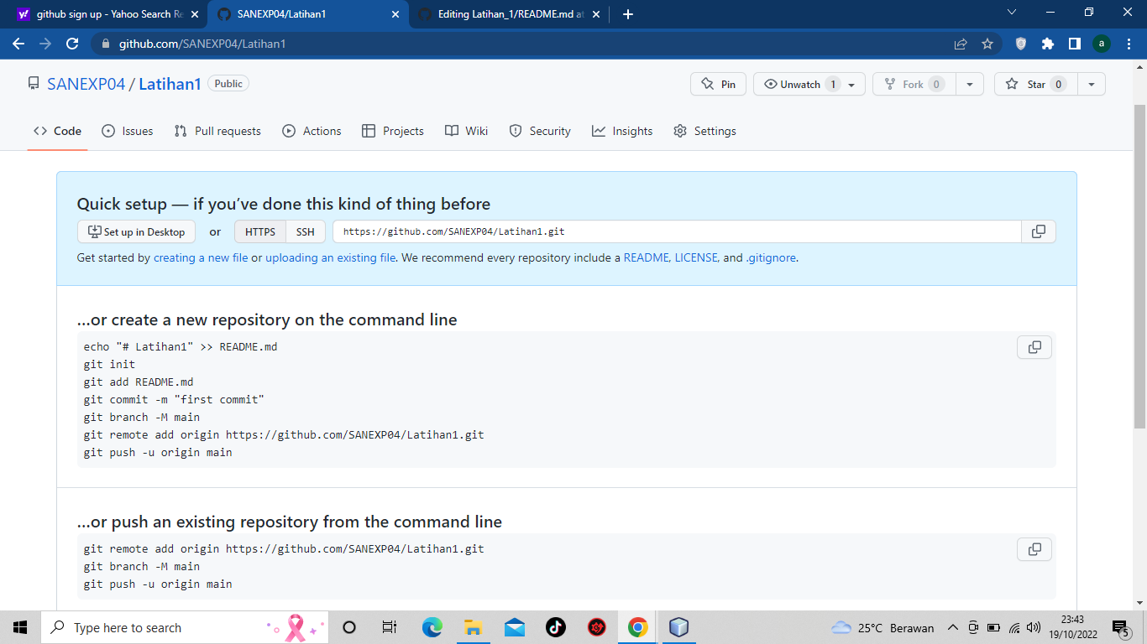Select the SSH clone option
Viewport: 1147px width, 644px height.
click(x=306, y=231)
